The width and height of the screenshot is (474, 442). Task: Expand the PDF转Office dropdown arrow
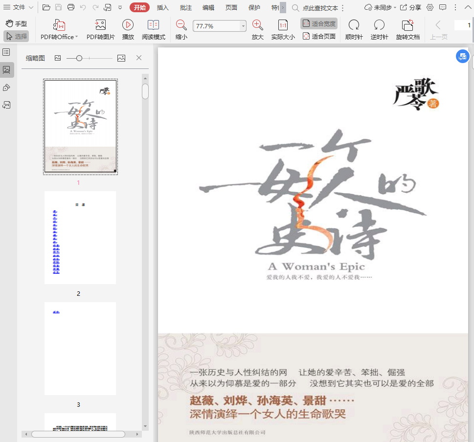pos(76,37)
